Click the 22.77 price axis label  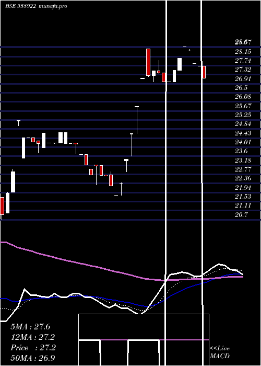coord(243,169)
